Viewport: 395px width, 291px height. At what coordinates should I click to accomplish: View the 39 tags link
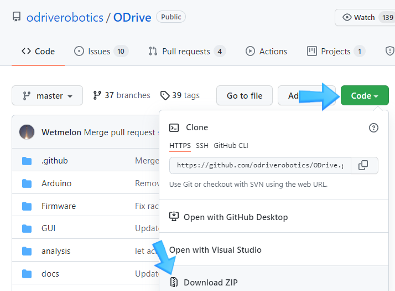coord(180,95)
